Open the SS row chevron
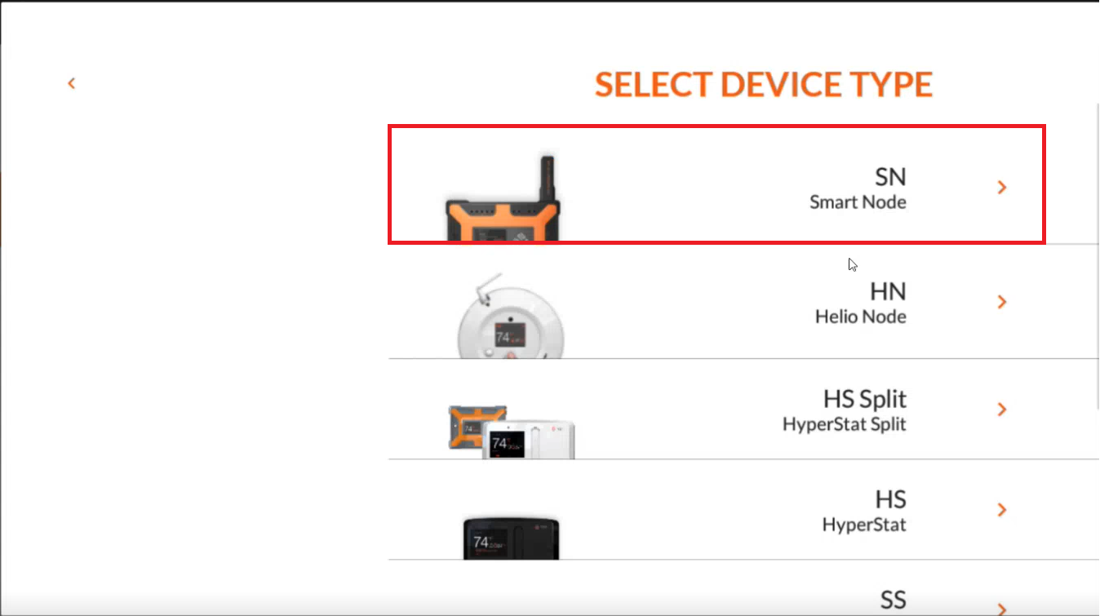This screenshot has width=1100, height=616. point(1002,609)
